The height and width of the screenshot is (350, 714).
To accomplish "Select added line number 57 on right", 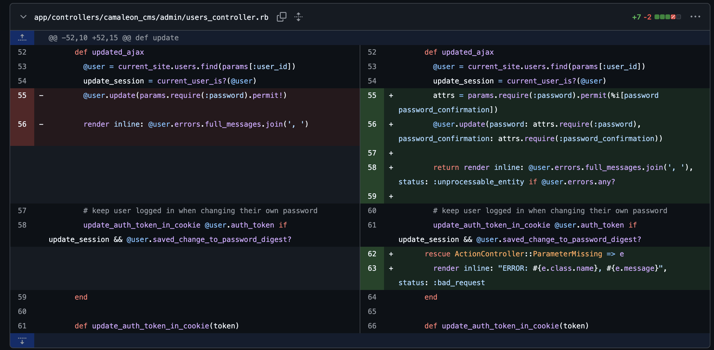I will [x=372, y=153].
